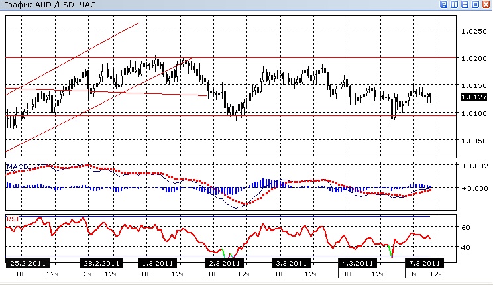
Task: Click the 1.0200 price axis label
Action: tap(474, 58)
